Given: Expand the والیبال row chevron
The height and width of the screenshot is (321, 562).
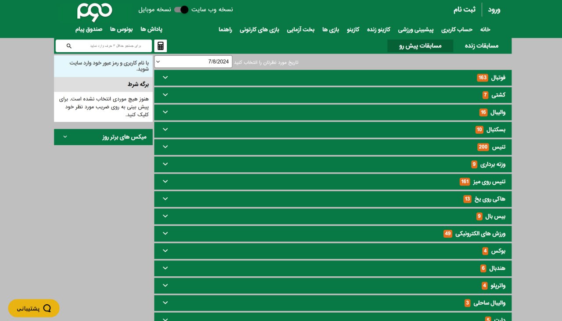Looking at the screenshot, I should 166,112.
